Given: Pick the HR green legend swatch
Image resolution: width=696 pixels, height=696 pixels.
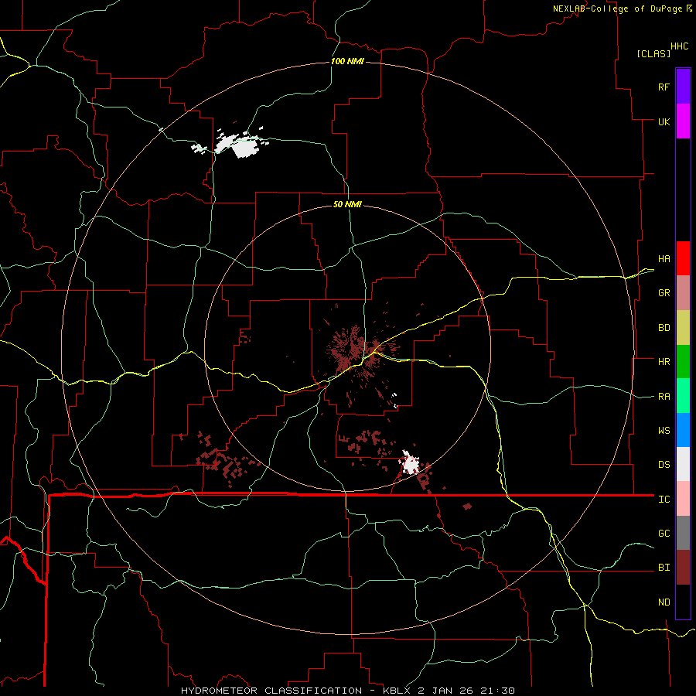Looking at the screenshot, I should tap(683, 362).
